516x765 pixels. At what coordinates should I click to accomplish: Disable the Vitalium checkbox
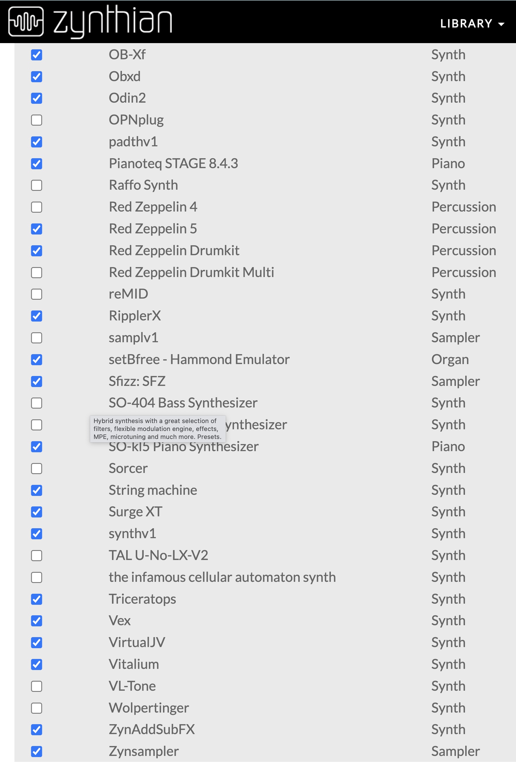click(x=37, y=664)
